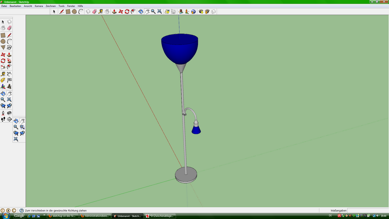389x219 pixels.
Task: Click the help question mark in status bar
Action: 20,210
